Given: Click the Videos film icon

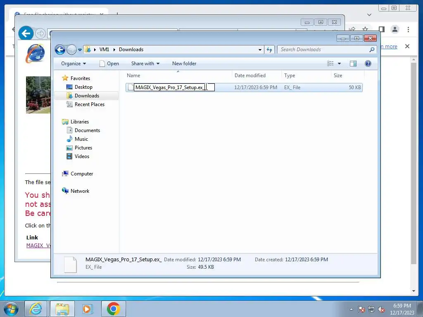Looking at the screenshot, I should [69, 156].
